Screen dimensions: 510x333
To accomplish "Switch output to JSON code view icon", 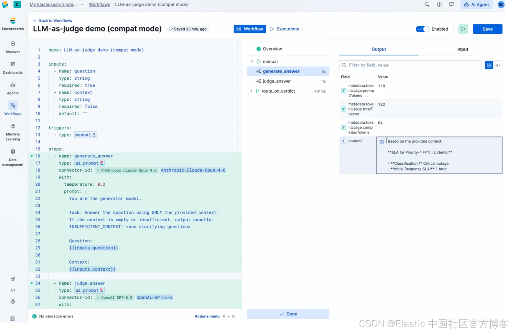I will [x=498, y=65].
